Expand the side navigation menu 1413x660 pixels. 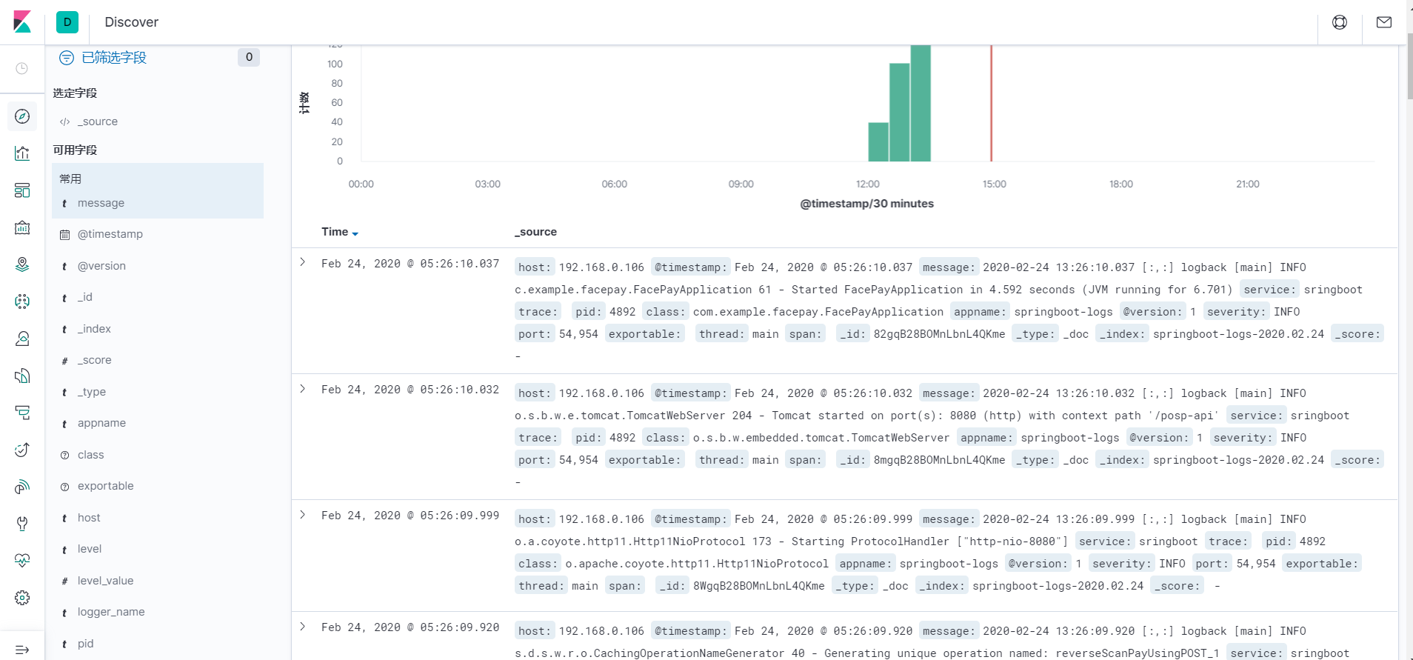[x=22, y=650]
